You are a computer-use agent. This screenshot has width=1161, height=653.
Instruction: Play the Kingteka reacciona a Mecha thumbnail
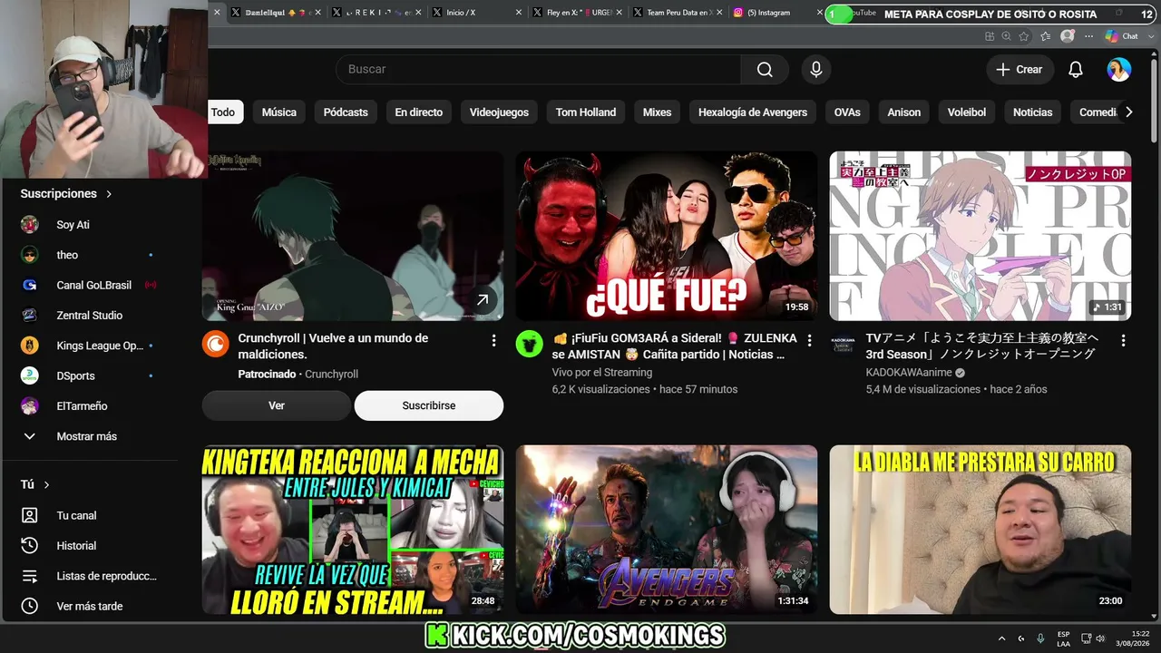[353, 530]
